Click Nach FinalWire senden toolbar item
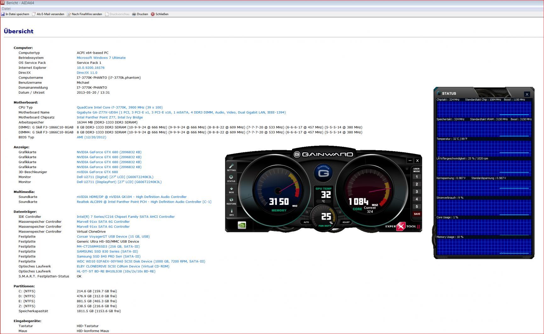 85,14
